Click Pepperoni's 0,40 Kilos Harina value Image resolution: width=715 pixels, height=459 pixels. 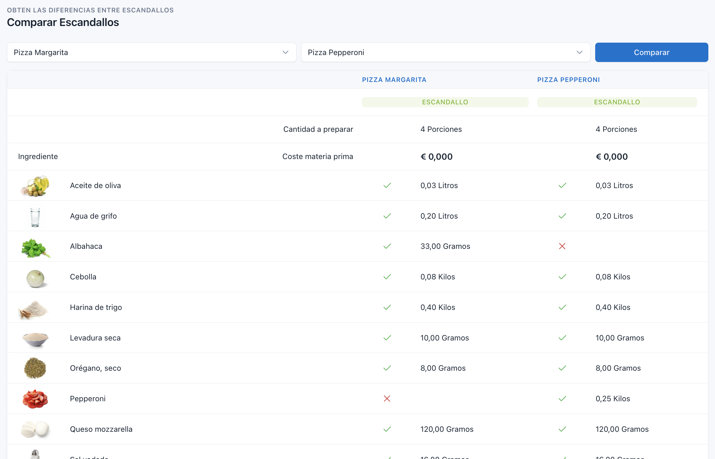coord(613,307)
